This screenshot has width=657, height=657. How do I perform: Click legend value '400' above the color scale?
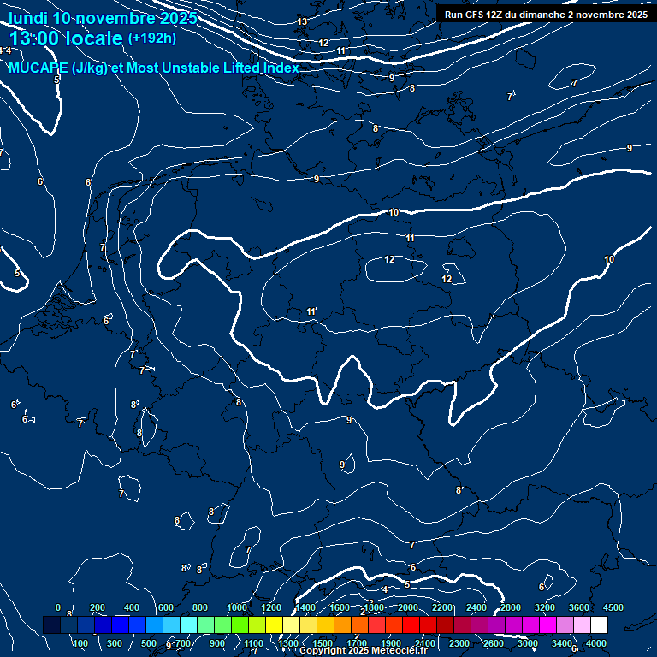[132, 607]
